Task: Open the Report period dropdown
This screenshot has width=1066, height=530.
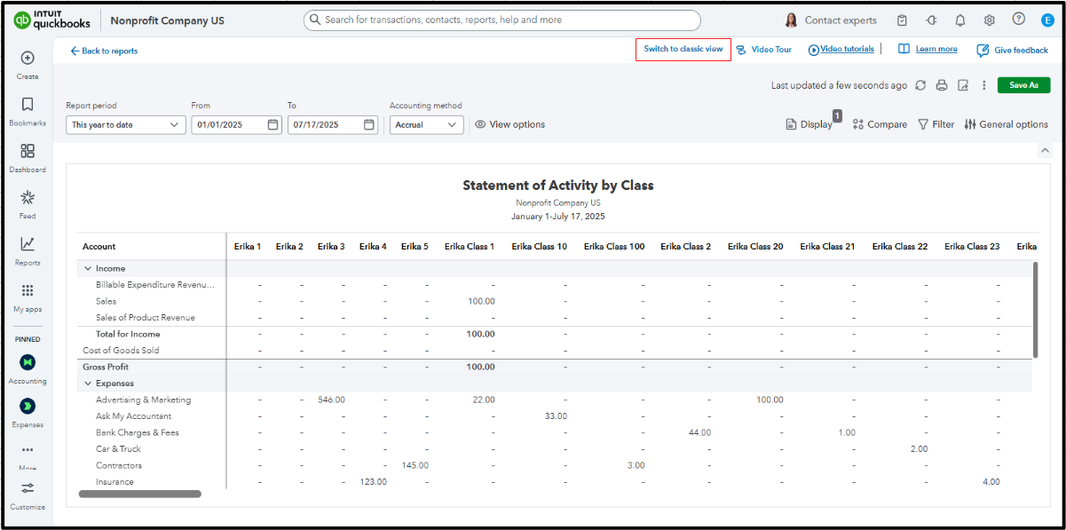Action: point(125,124)
